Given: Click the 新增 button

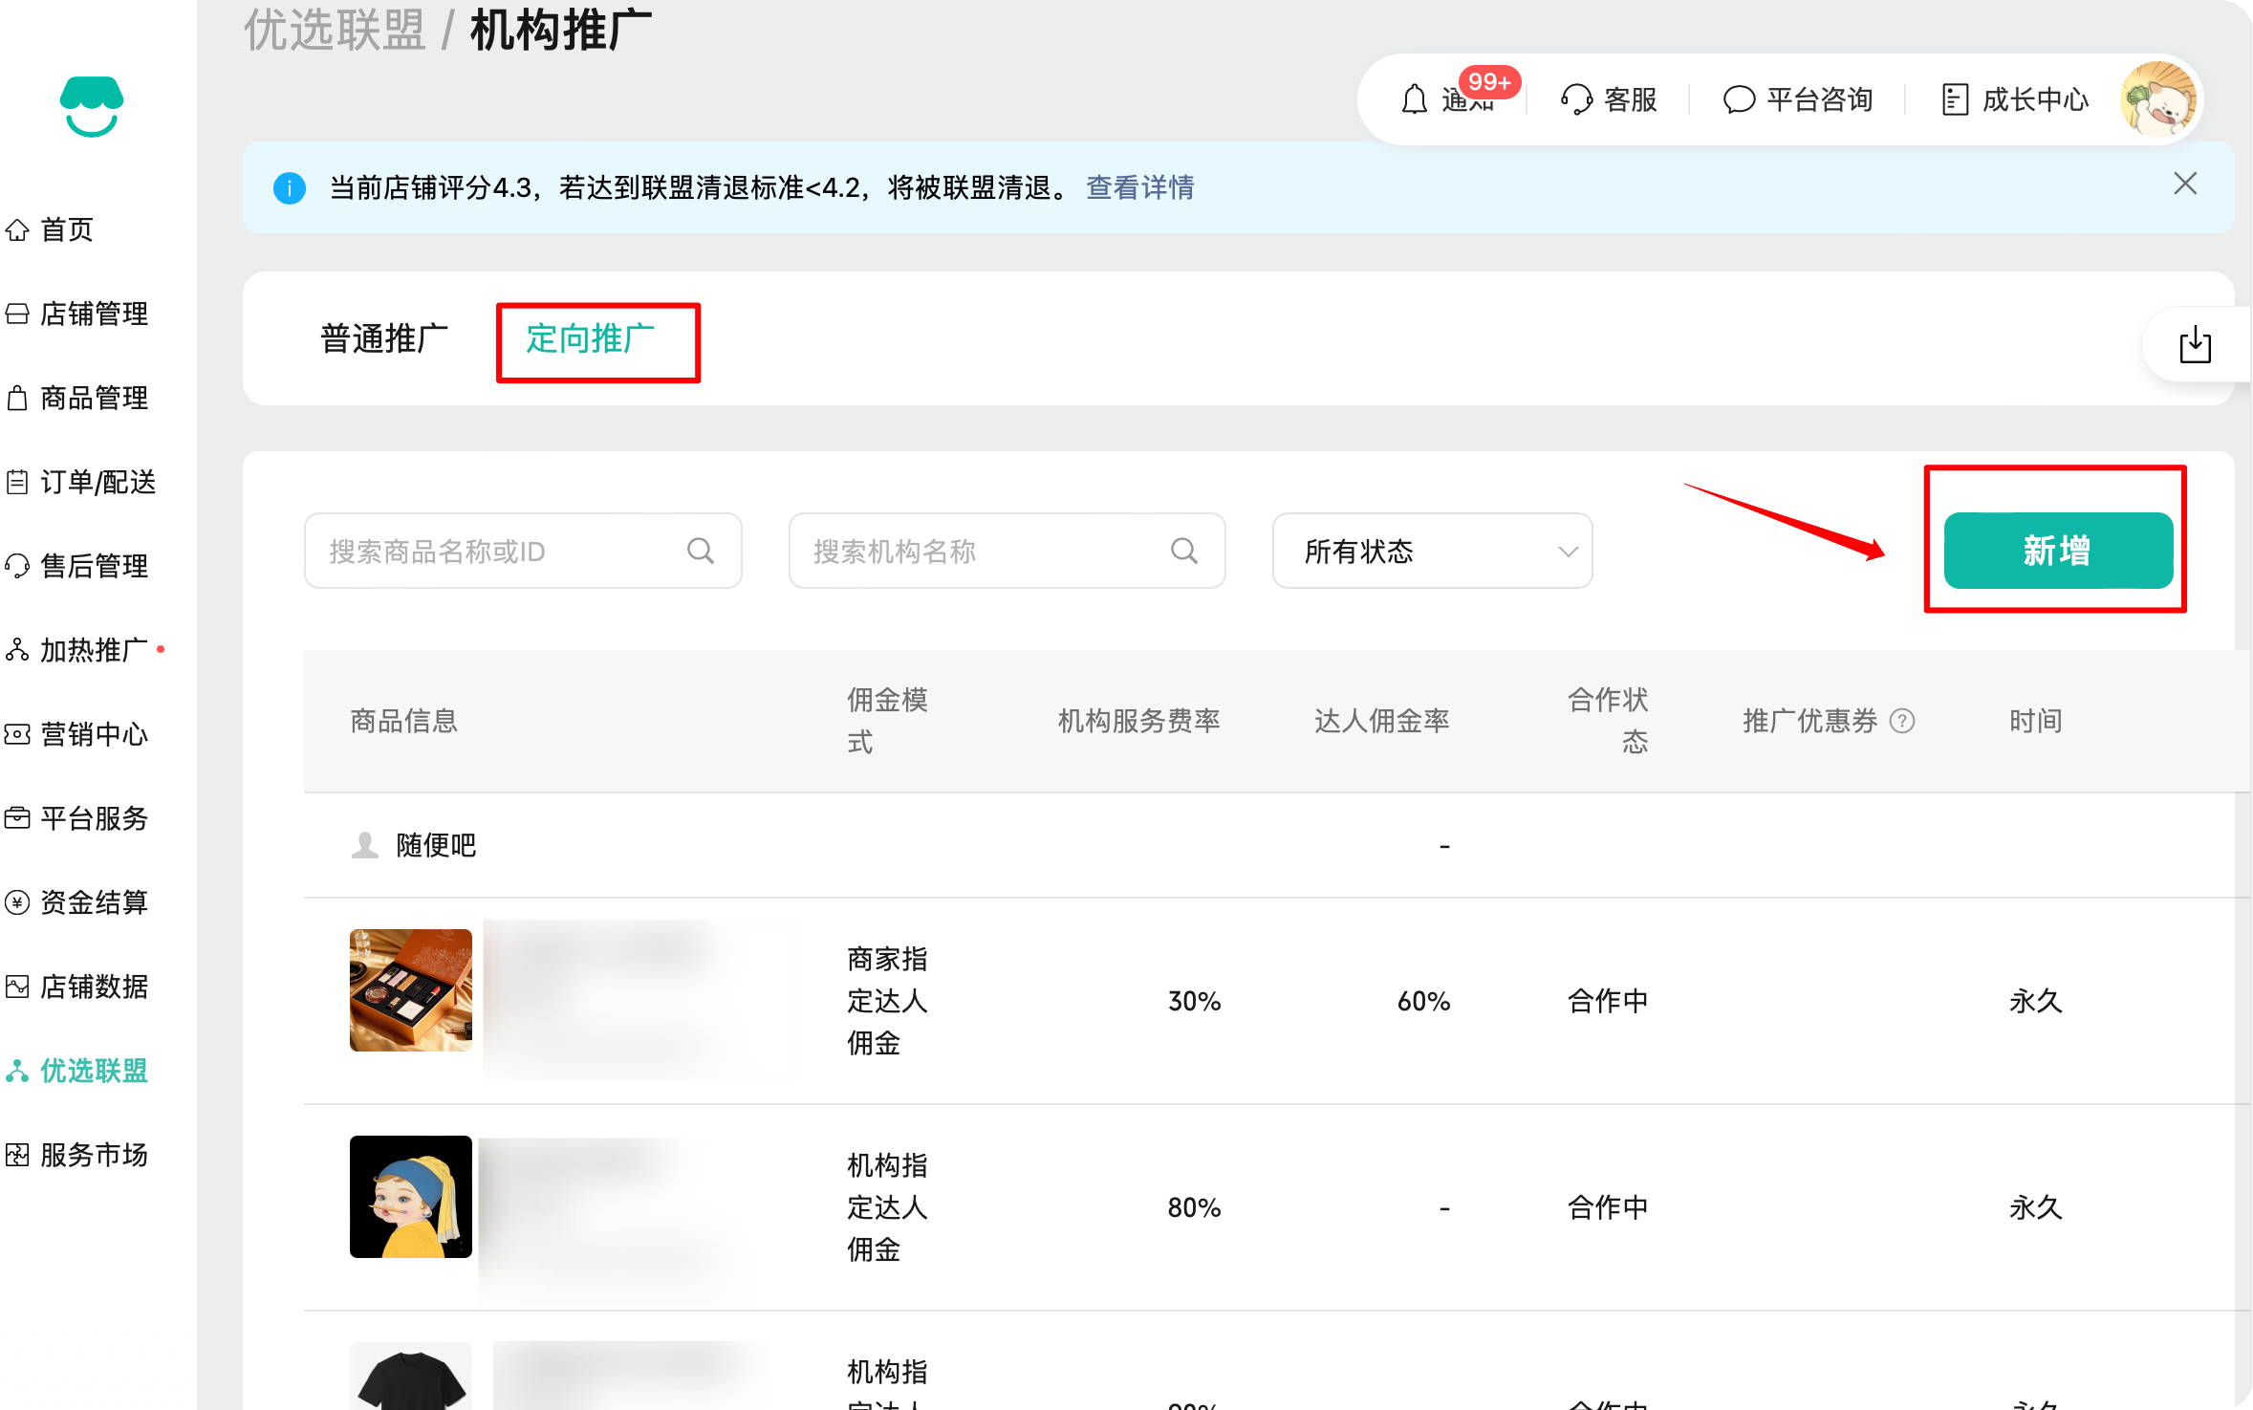Looking at the screenshot, I should click(x=2057, y=551).
